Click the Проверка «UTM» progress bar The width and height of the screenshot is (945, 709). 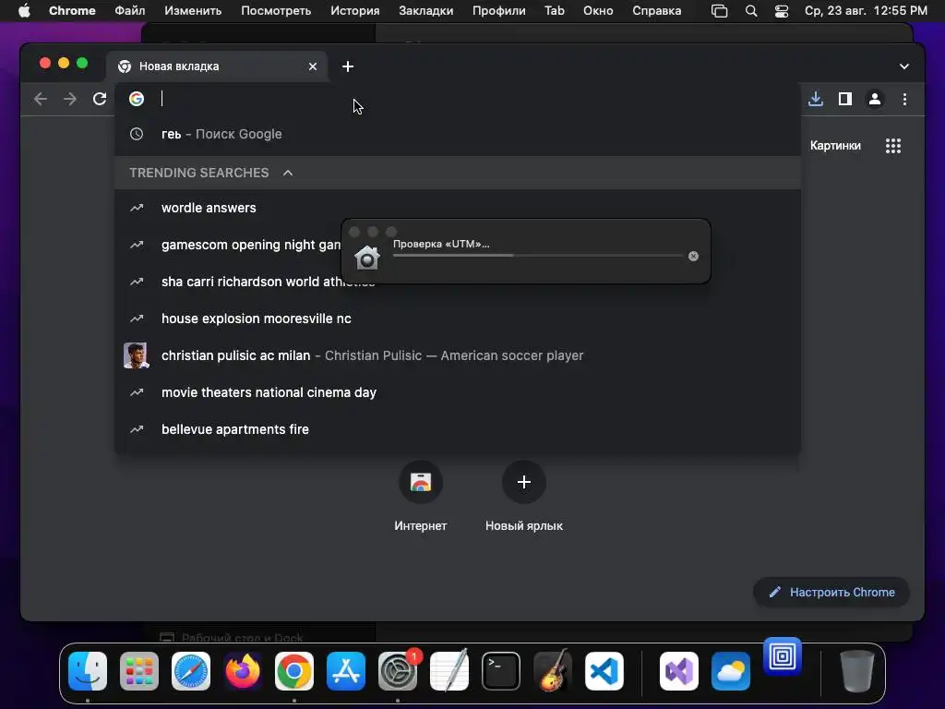pos(538,256)
